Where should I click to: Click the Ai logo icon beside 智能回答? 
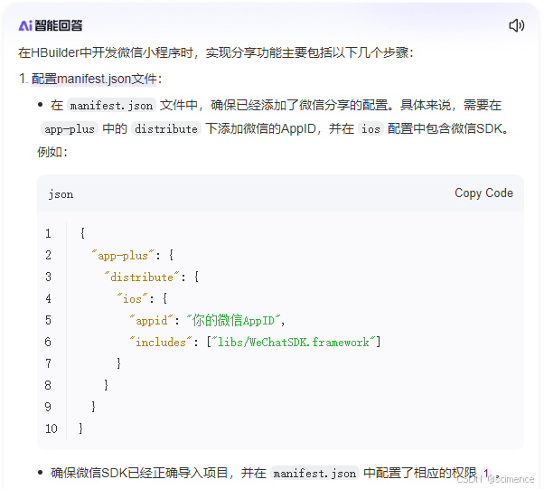coord(25,25)
